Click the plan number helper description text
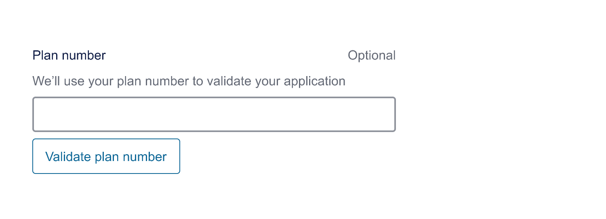This screenshot has width=606, height=219. point(189,81)
